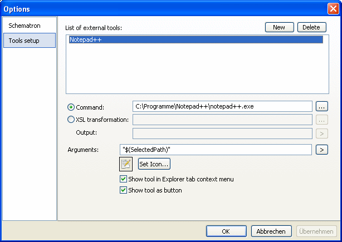342x242 pixels.
Task: Select the Command radio button
Action: pos(71,107)
